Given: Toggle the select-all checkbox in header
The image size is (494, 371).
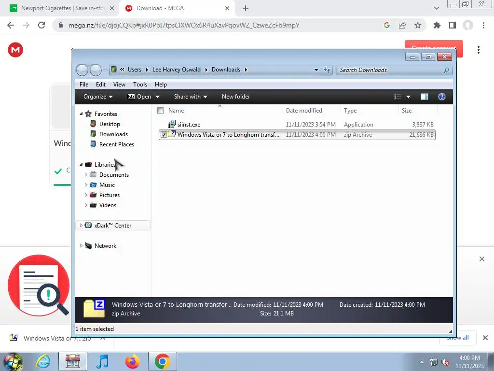Looking at the screenshot, I should (x=160, y=111).
